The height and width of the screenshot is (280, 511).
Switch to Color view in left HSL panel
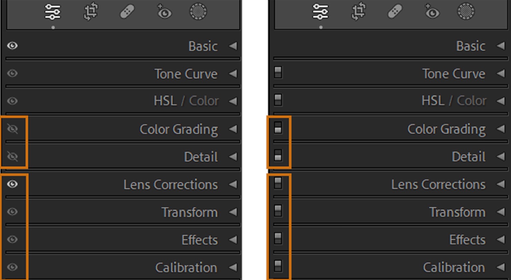tap(204, 101)
